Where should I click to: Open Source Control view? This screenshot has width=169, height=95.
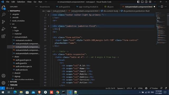(x=3, y=22)
